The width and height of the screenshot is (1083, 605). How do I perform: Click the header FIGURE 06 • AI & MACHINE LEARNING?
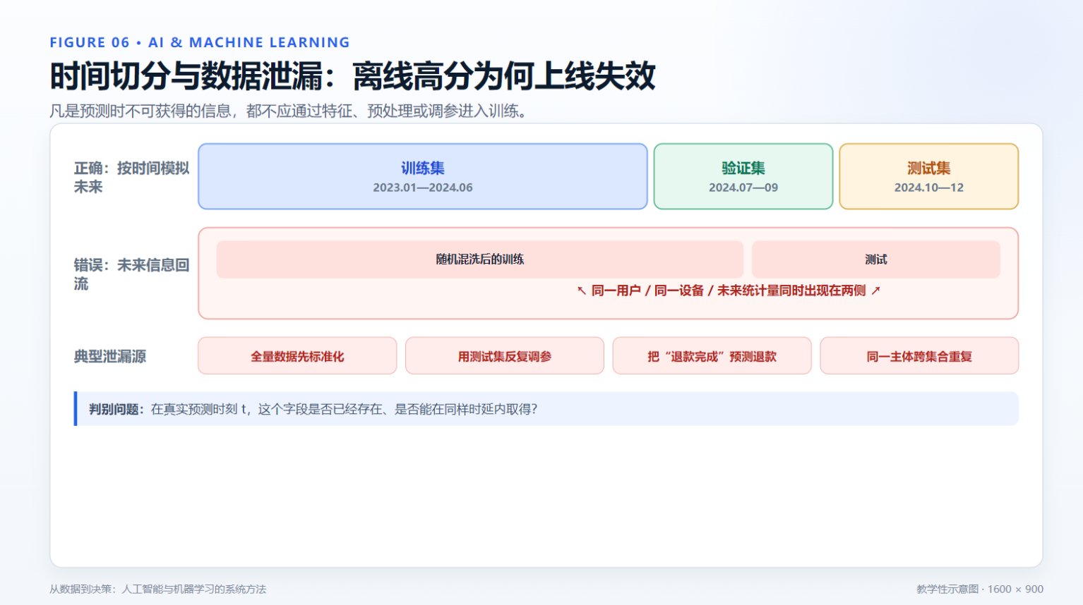200,42
